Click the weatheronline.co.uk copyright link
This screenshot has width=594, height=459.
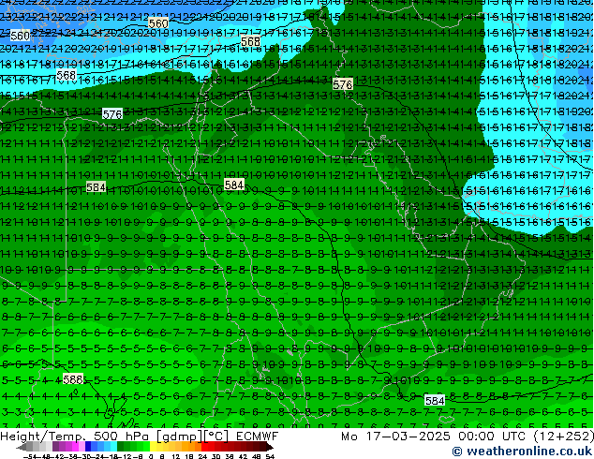click(x=523, y=452)
